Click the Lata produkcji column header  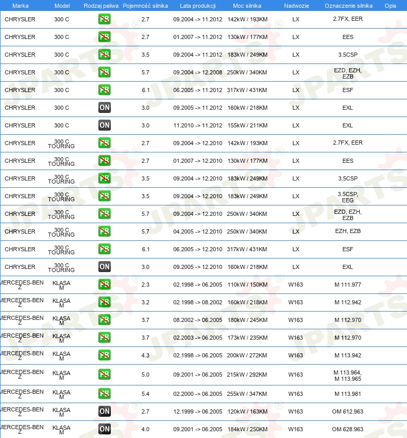pyautogui.click(x=198, y=6)
